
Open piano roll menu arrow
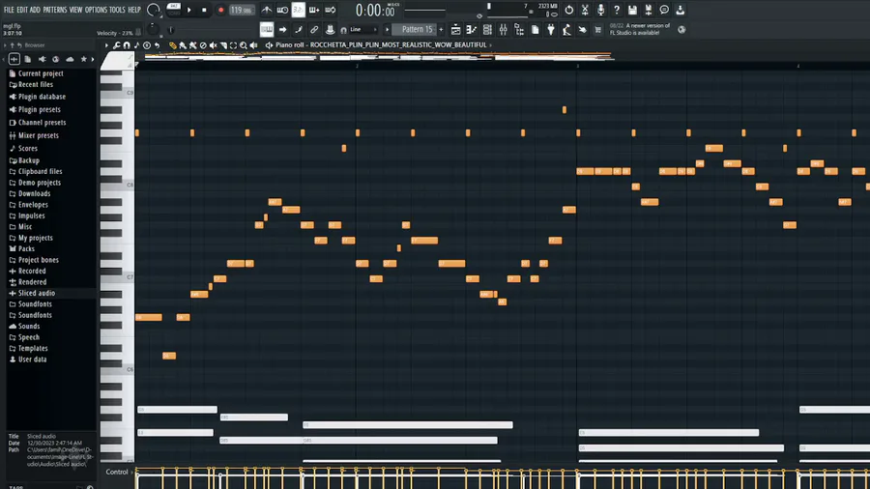(106, 45)
